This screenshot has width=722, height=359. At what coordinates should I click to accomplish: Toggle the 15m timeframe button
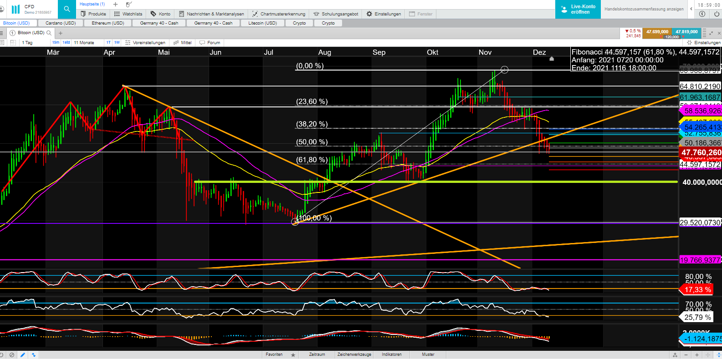[x=56, y=43]
